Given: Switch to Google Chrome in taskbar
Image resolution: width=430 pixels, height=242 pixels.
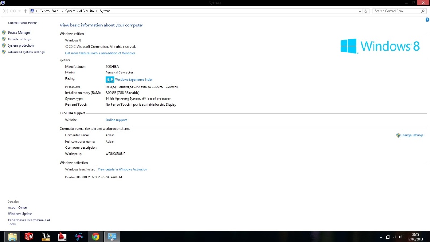Looking at the screenshot, I should 95,237.
